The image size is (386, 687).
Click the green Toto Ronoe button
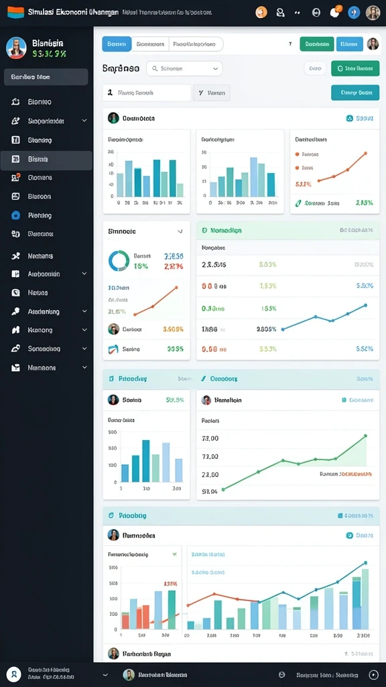coord(355,68)
